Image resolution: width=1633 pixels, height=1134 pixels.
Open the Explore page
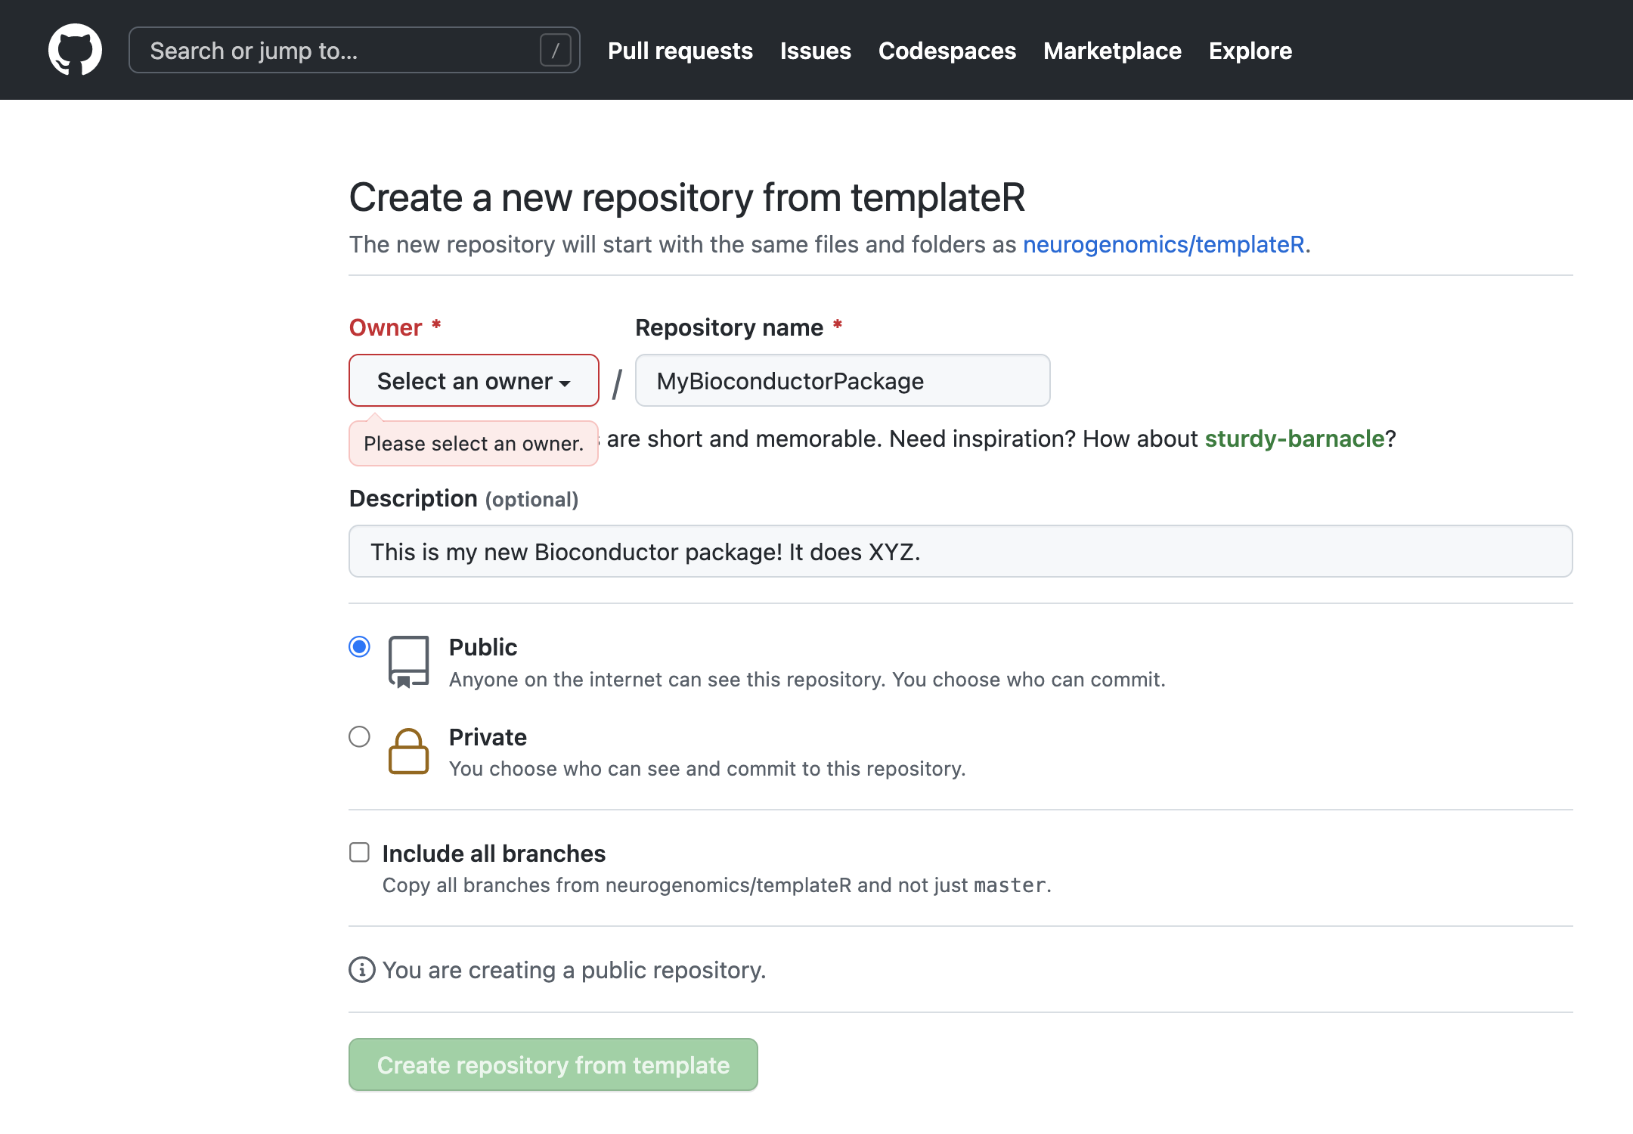[1250, 51]
